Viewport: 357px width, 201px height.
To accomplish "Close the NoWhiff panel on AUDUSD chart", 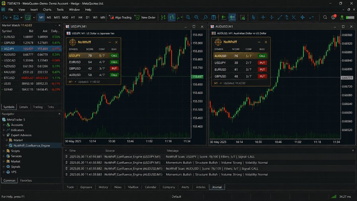I will (x=266, y=42).
